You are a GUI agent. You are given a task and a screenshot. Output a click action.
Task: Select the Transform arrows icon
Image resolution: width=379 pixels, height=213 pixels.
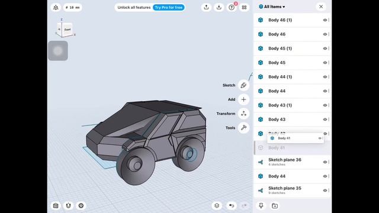coord(243,114)
